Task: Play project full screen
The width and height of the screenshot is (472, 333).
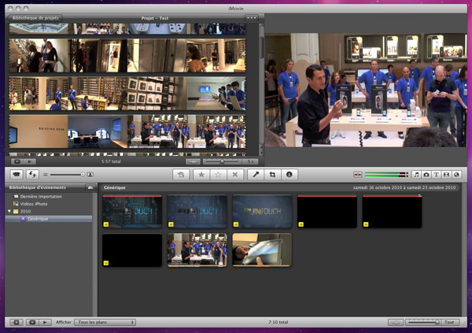Action: point(17,161)
